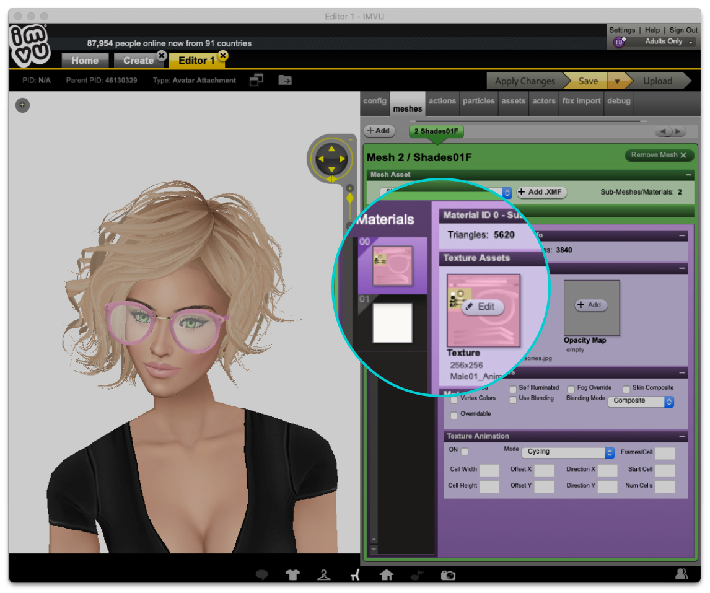Image resolution: width=710 pixels, height=593 pixels.
Task: Click Add in the Opacity Map slot
Action: [590, 305]
